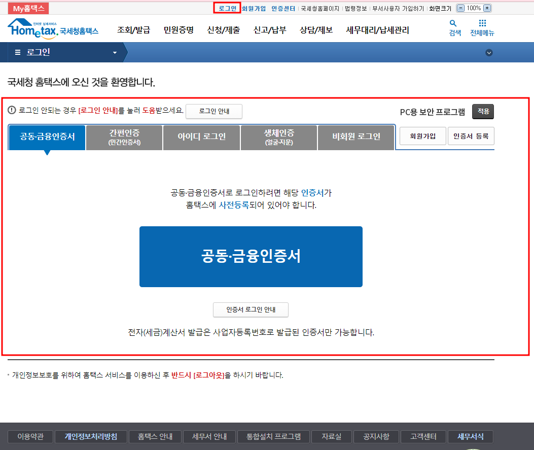Switch to the 간편인증 tab
The image size is (534, 450).
click(x=124, y=137)
